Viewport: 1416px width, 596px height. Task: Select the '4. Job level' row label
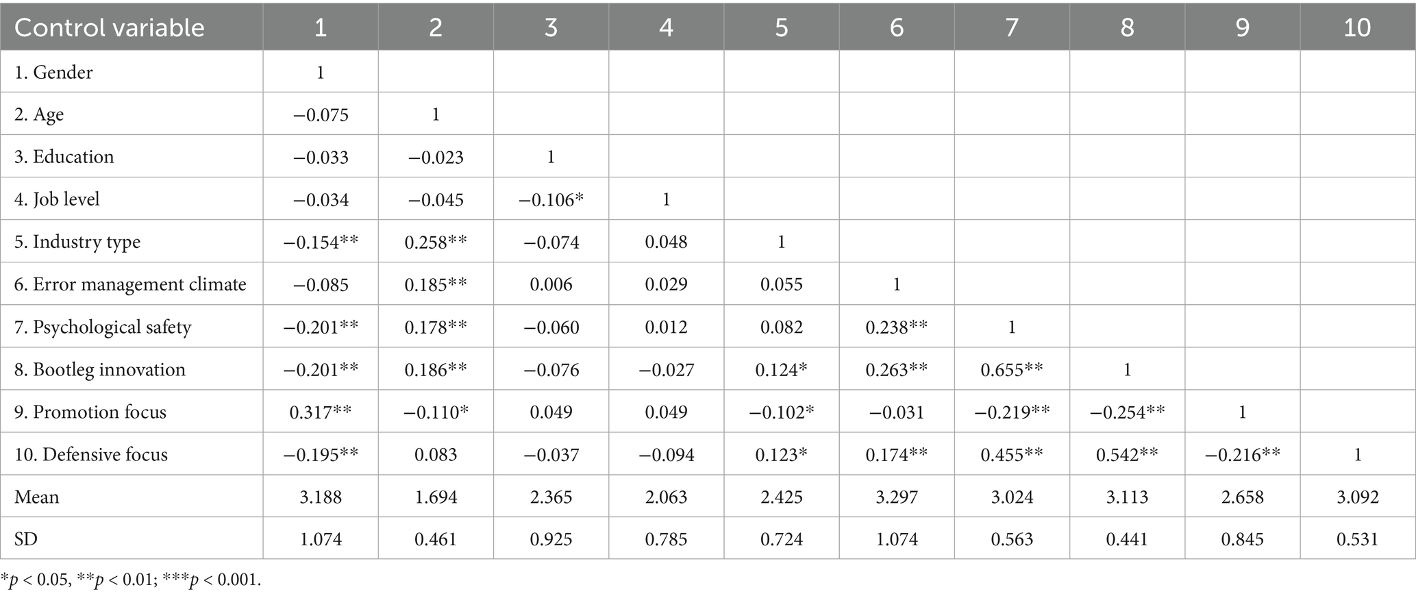tap(57, 199)
